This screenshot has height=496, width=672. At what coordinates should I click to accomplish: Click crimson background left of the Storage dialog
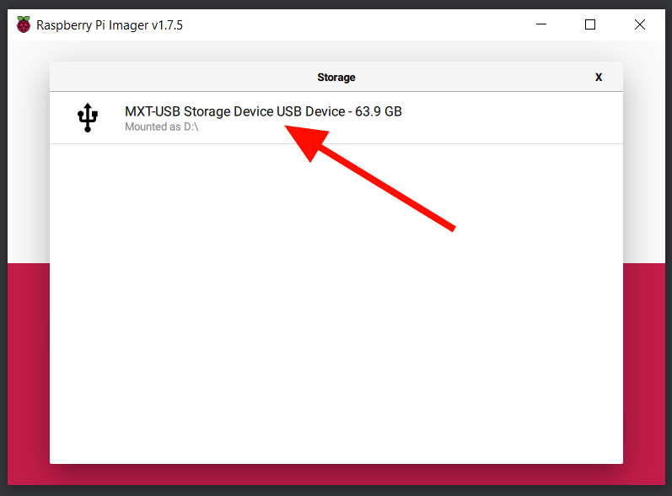pyautogui.click(x=29, y=373)
